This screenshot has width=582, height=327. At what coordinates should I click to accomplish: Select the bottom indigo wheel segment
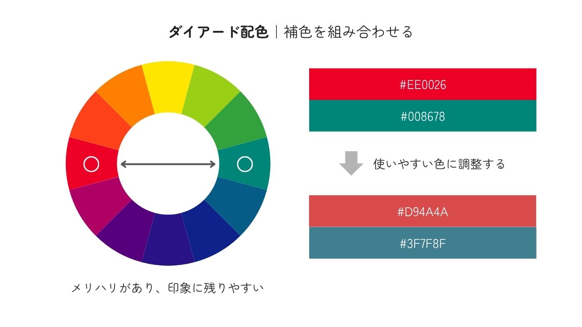[x=168, y=240]
